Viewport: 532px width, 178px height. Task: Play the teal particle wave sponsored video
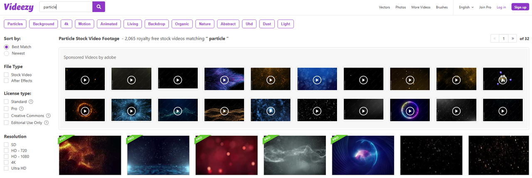(x=178, y=111)
